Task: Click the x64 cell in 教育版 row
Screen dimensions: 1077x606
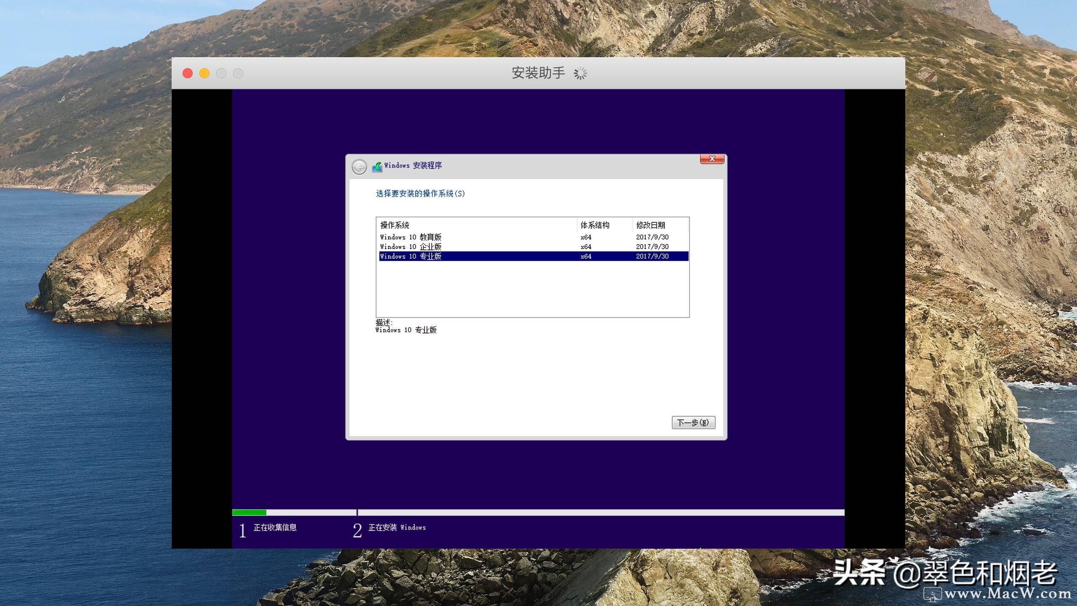Action: (x=586, y=237)
